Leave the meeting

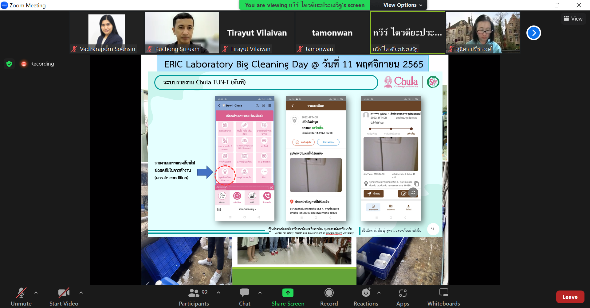[x=570, y=297]
